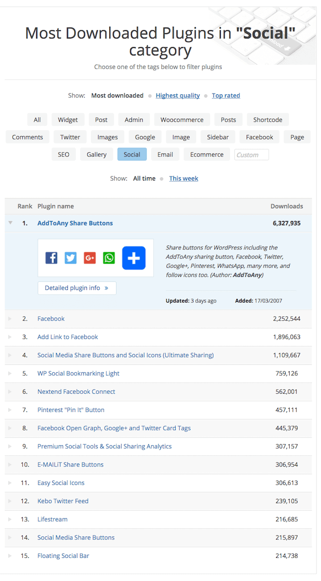Image resolution: width=321 pixels, height=581 pixels.
Task: Collapse the AddToAny Share Buttons row
Action: [x=10, y=223]
